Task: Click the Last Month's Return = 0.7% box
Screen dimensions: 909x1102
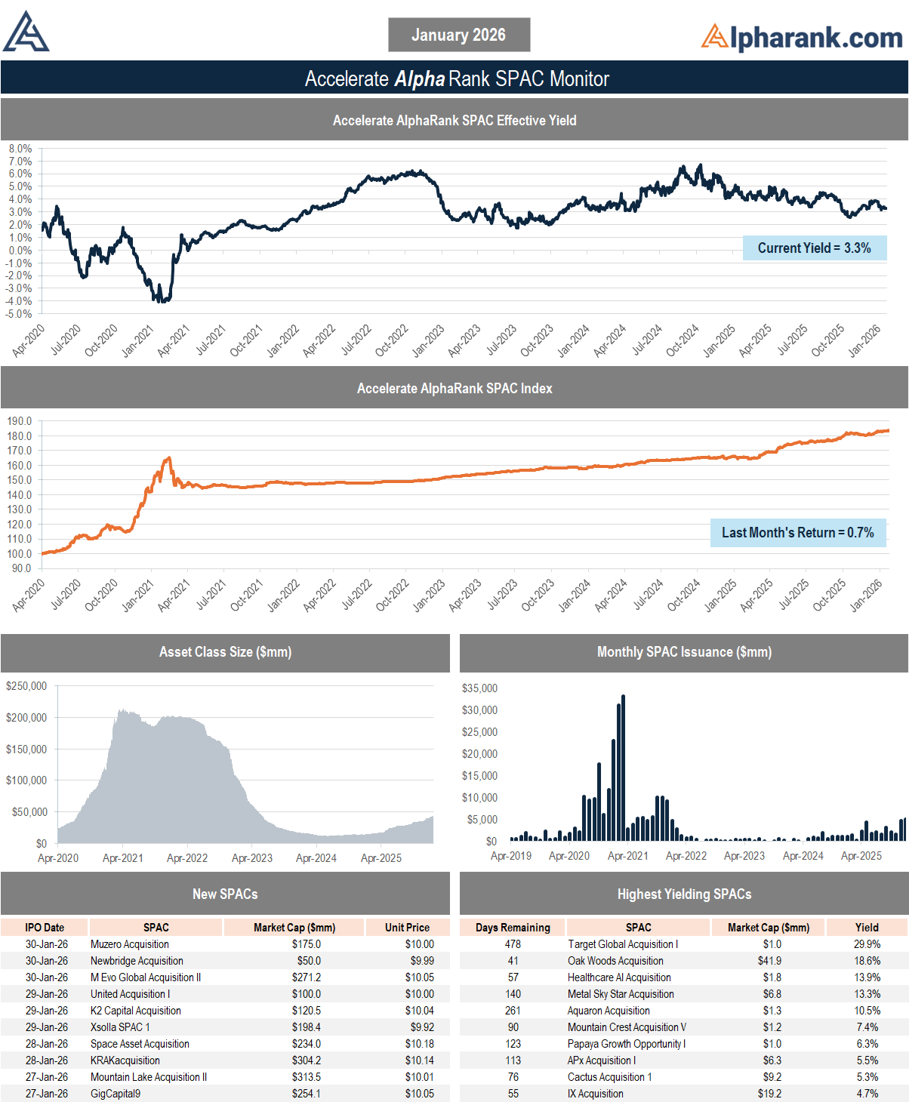Action: point(797,533)
